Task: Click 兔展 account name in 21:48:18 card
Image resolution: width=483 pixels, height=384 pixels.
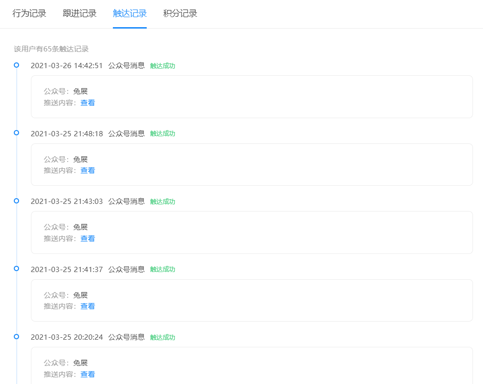Action: [80, 160]
